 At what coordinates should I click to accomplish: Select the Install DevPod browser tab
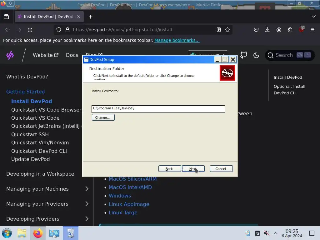click(x=49, y=17)
